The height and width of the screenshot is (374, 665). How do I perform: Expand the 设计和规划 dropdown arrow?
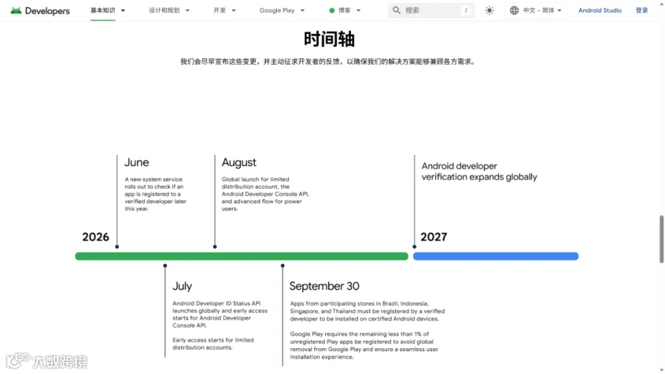tap(188, 10)
